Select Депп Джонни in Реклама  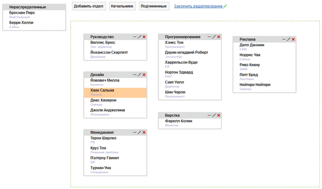click(x=265, y=47)
